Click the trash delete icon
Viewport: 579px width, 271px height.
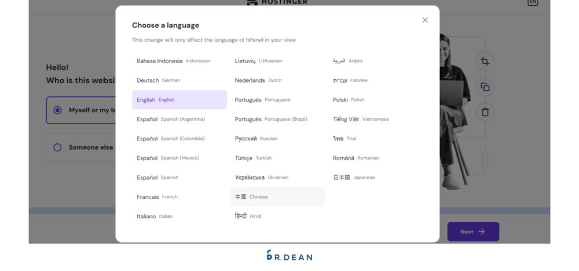(485, 112)
